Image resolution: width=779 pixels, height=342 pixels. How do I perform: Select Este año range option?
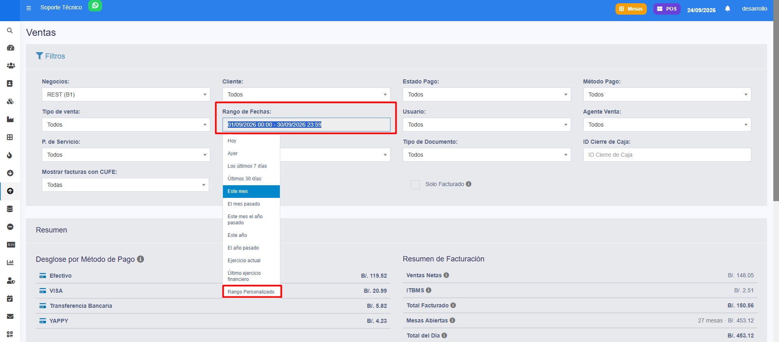coord(251,235)
